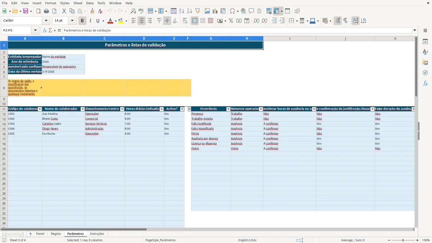Image resolution: width=432 pixels, height=243 pixels.
Task: Open the borders dropdown arrow
Action: (x=296, y=21)
